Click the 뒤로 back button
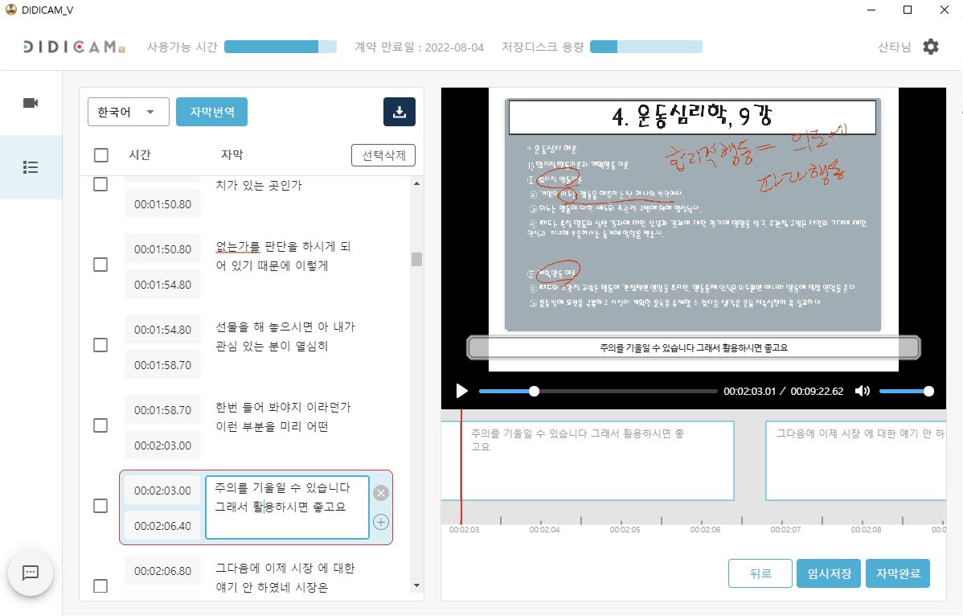Image resolution: width=963 pixels, height=616 pixels. [760, 573]
